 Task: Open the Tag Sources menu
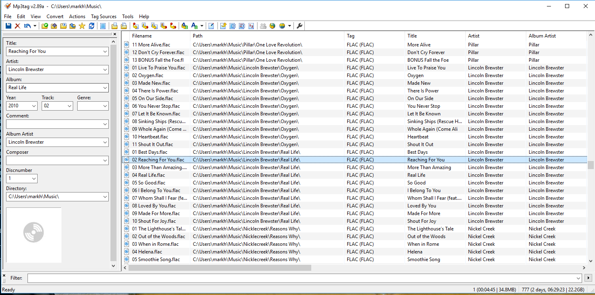(103, 17)
